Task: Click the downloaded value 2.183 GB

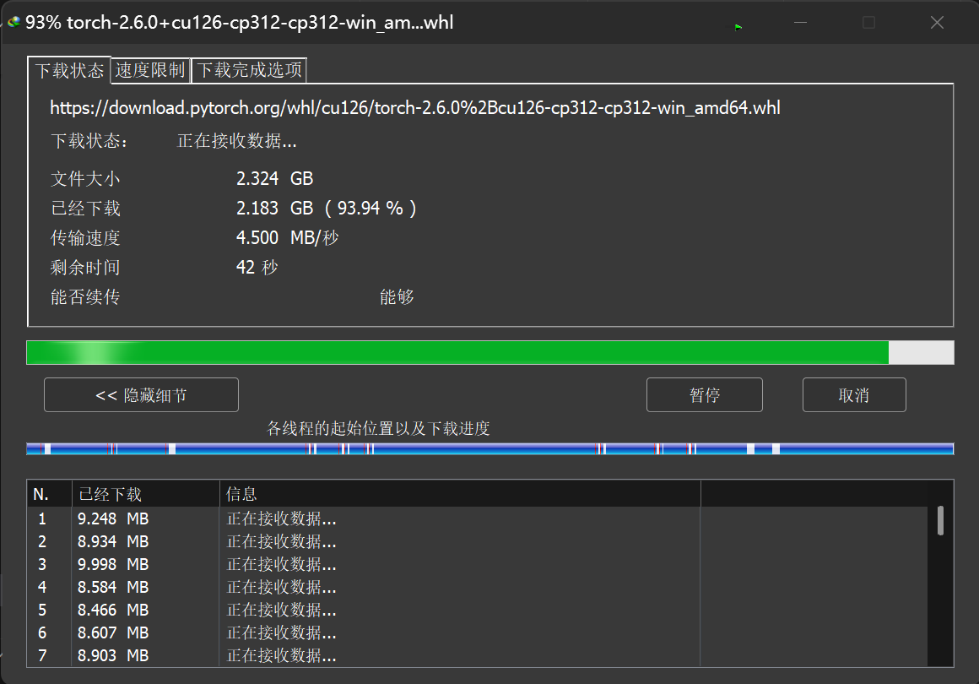Action: tap(275, 208)
